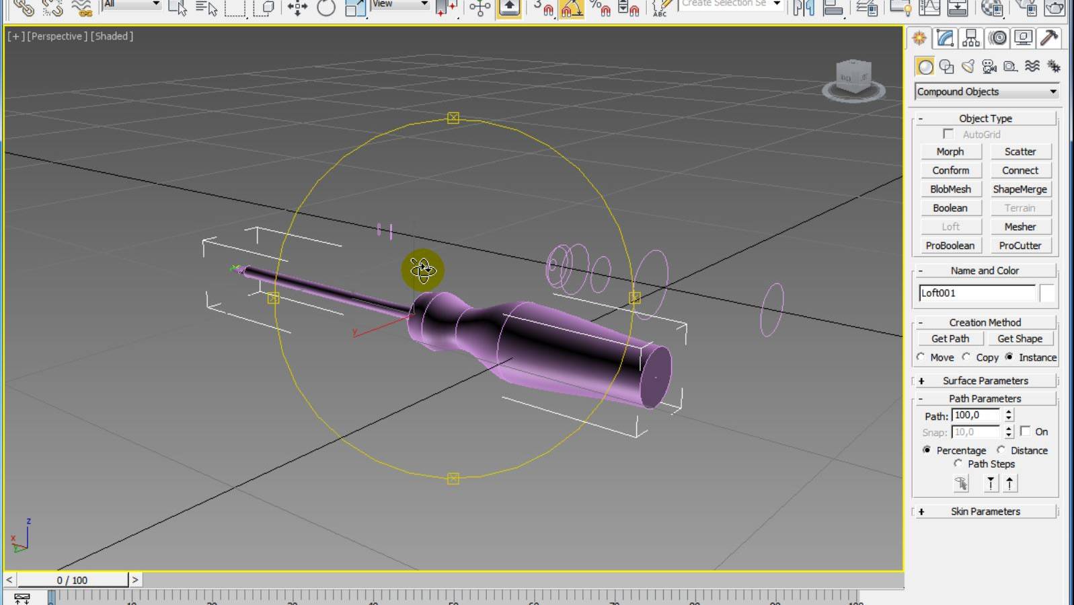Select the Instance radio button
The width and height of the screenshot is (1074, 605).
[x=1009, y=357]
